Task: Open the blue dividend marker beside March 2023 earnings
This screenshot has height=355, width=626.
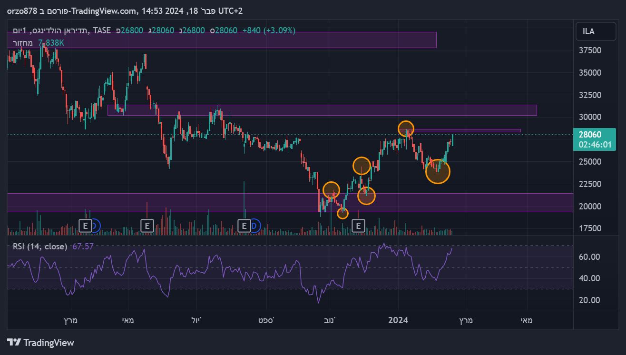Action: pos(96,225)
